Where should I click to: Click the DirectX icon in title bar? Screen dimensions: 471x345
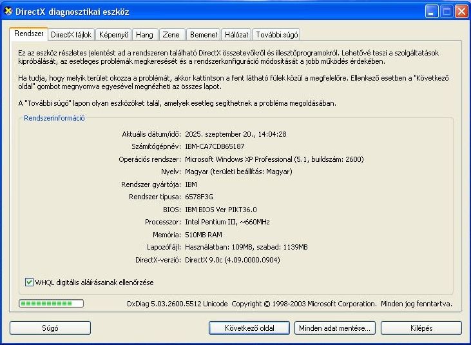click(8, 12)
